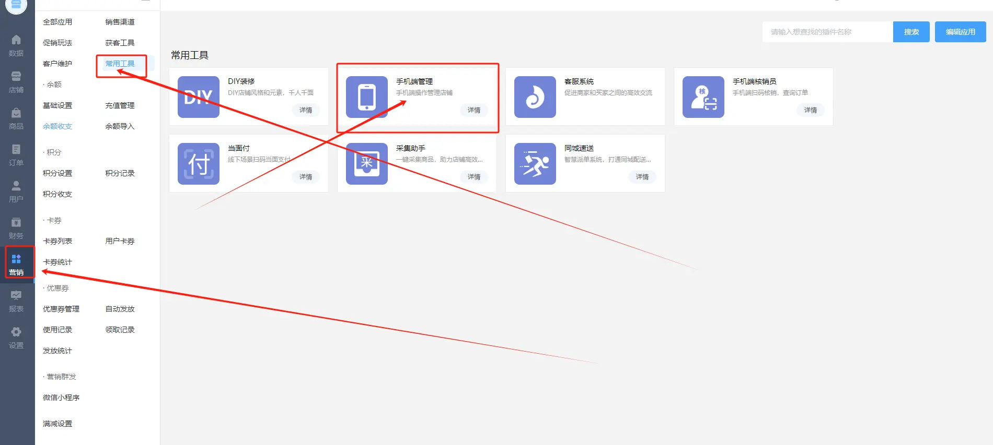This screenshot has width=993, height=445.
Task: Click the 当面付 card title
Action: [239, 148]
